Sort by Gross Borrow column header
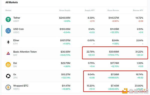 (113, 10)
